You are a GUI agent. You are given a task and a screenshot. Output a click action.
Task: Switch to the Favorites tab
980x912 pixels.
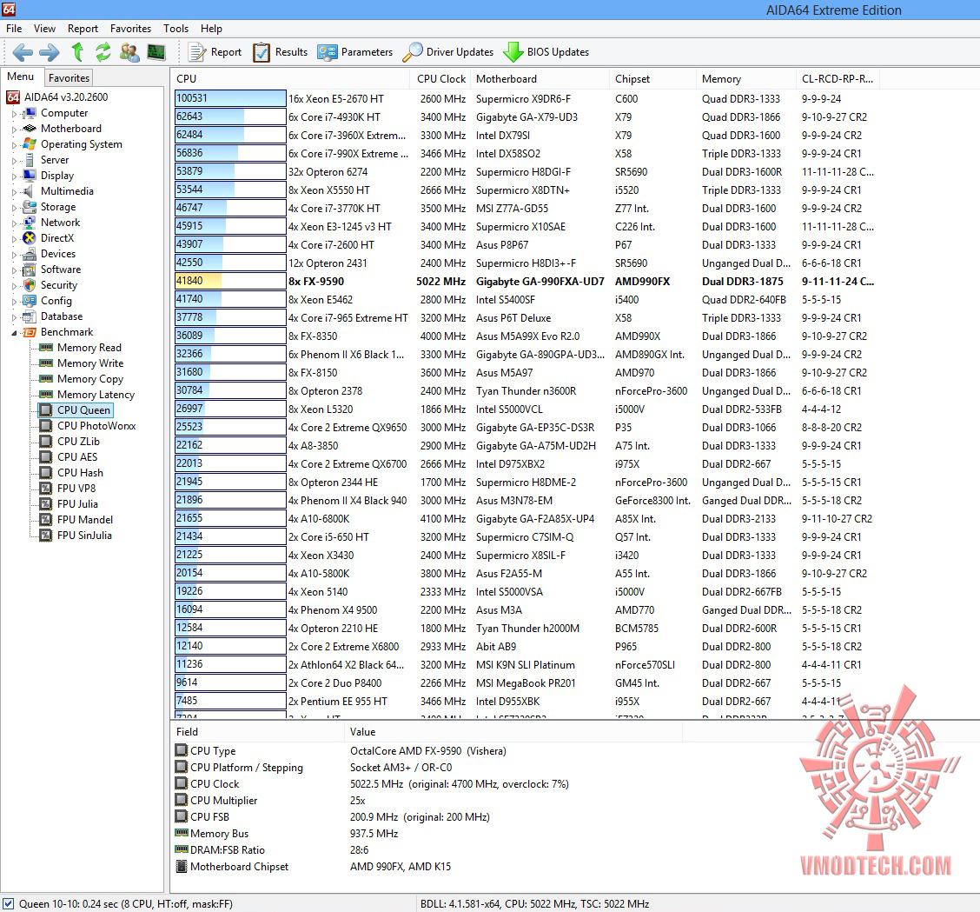(x=69, y=77)
